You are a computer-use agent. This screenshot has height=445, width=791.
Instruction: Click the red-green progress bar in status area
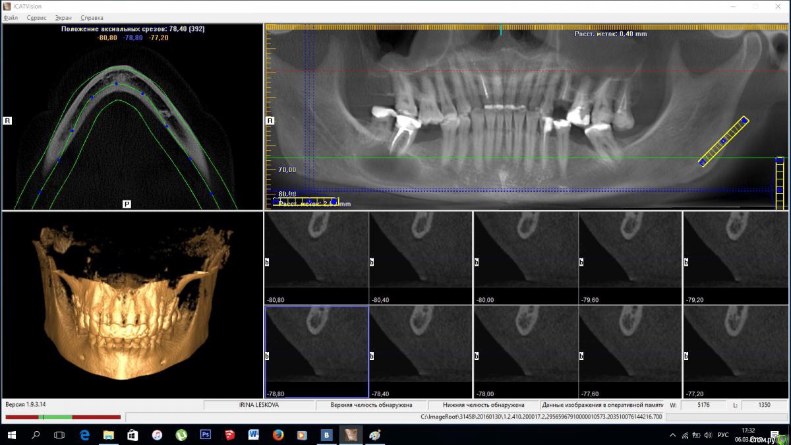[x=63, y=417]
